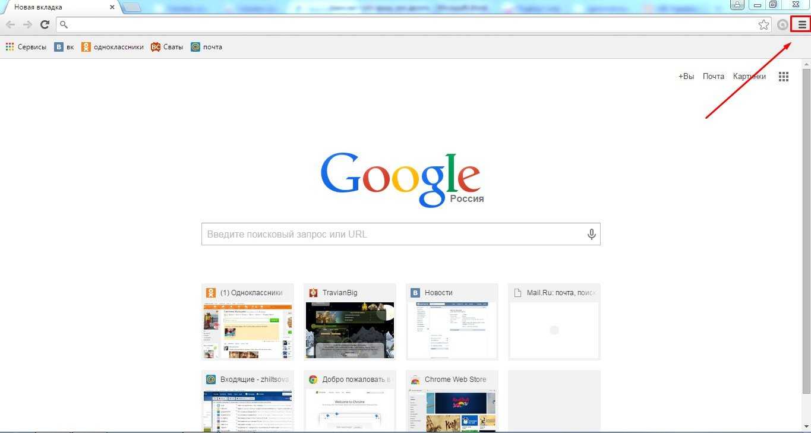Viewport: 811px width, 433px height.
Task: Open Сервисы apps bookmark
Action: click(26, 47)
